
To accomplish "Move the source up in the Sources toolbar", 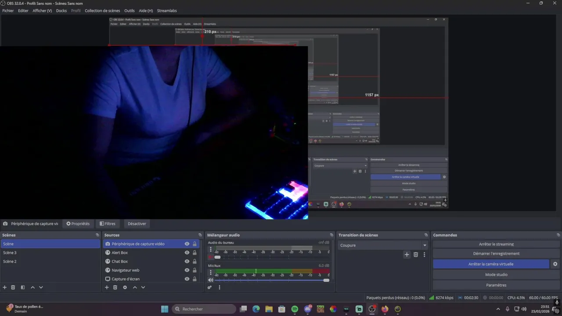I will click(x=135, y=287).
